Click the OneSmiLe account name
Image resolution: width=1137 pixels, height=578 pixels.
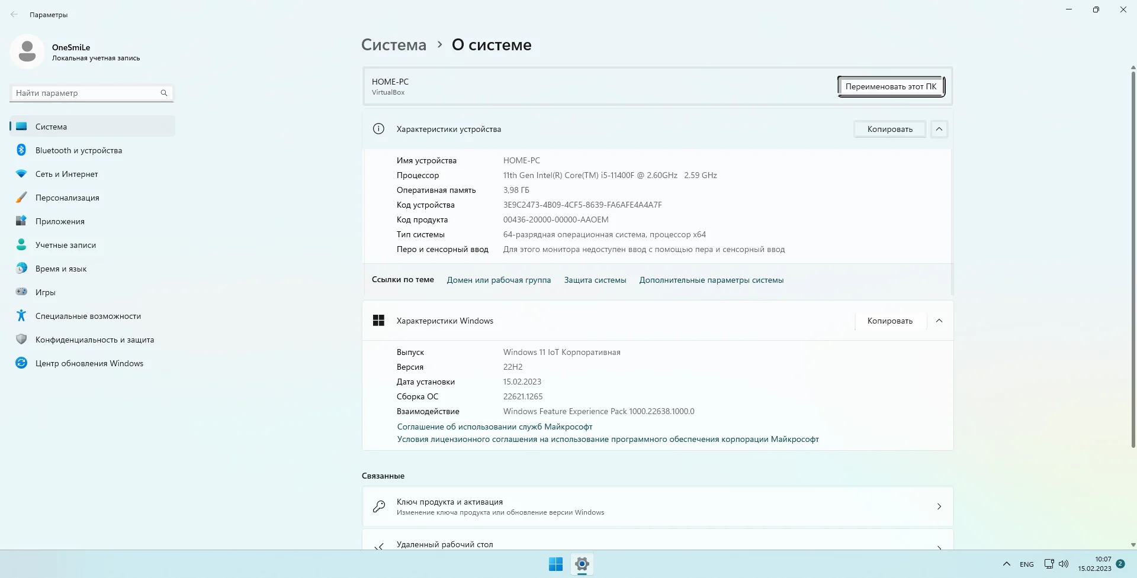coord(71,47)
